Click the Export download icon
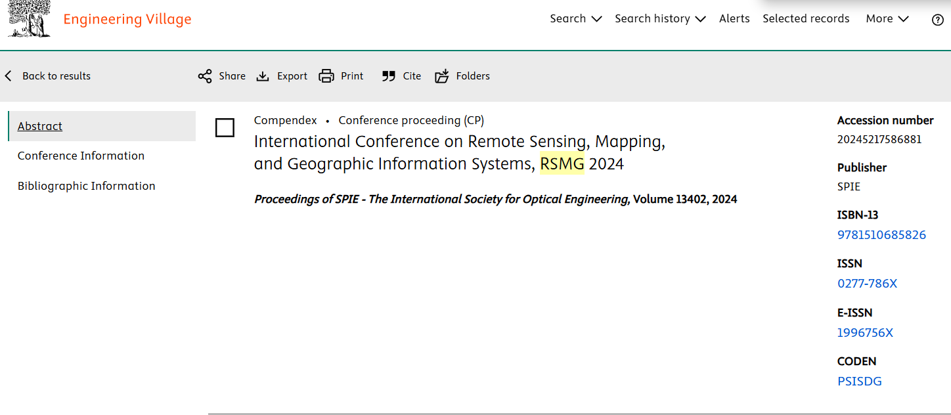The height and width of the screenshot is (415, 951). (x=263, y=76)
